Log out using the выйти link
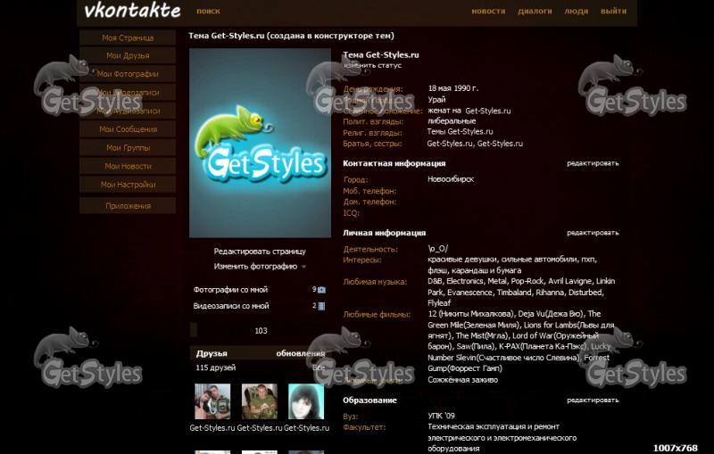The width and height of the screenshot is (714, 454). 613,12
